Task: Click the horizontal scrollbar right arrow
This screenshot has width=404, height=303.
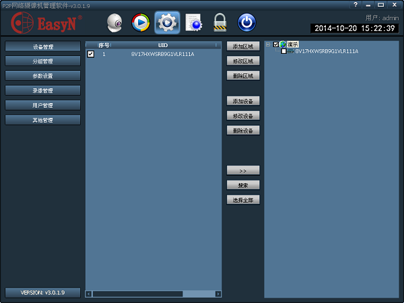Action: (x=217, y=294)
